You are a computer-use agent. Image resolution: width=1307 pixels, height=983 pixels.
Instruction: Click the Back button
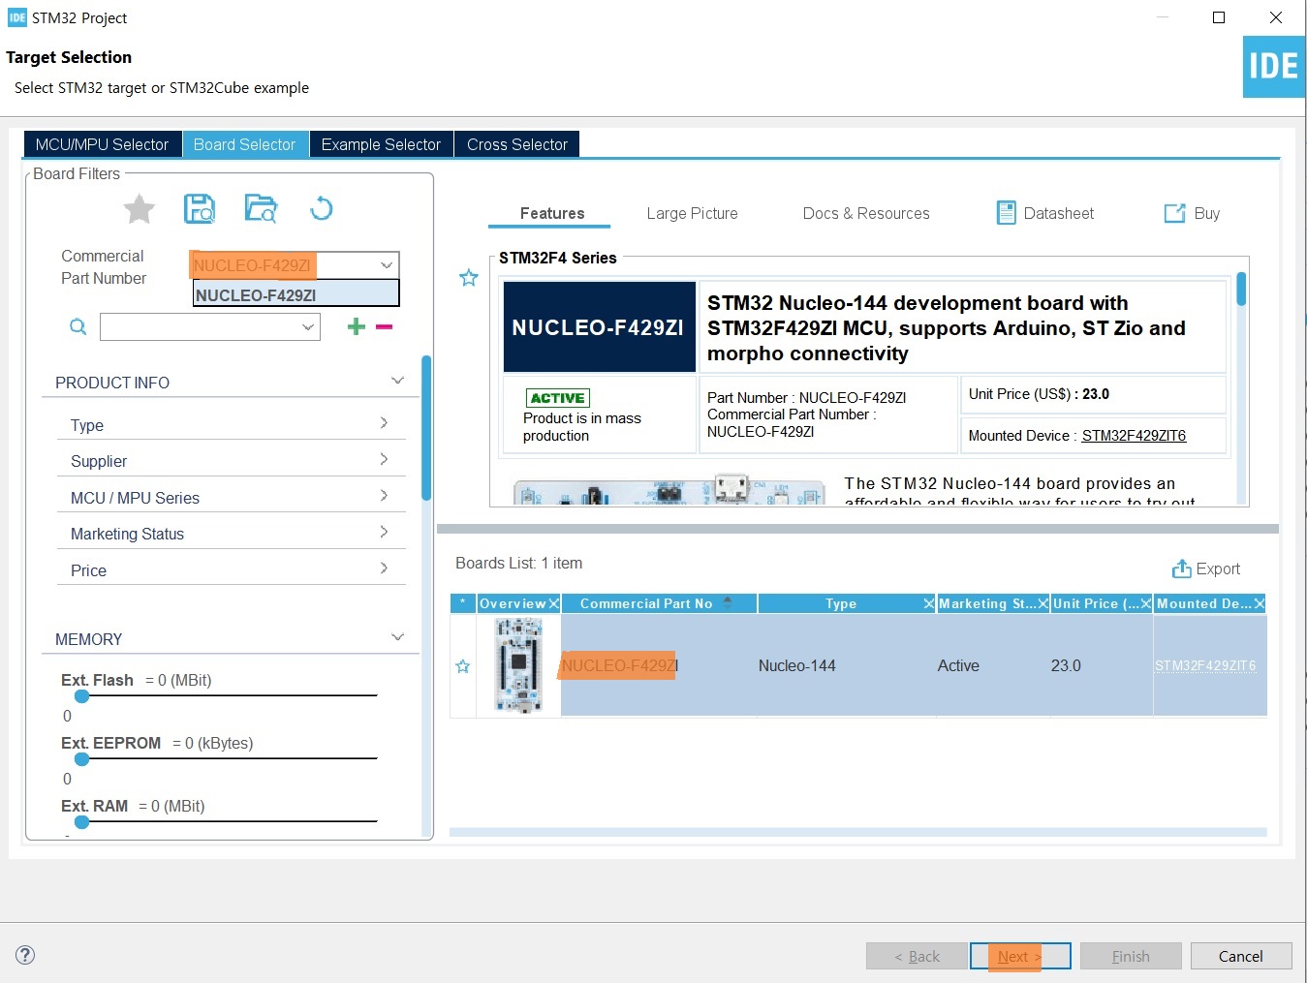coord(917,956)
